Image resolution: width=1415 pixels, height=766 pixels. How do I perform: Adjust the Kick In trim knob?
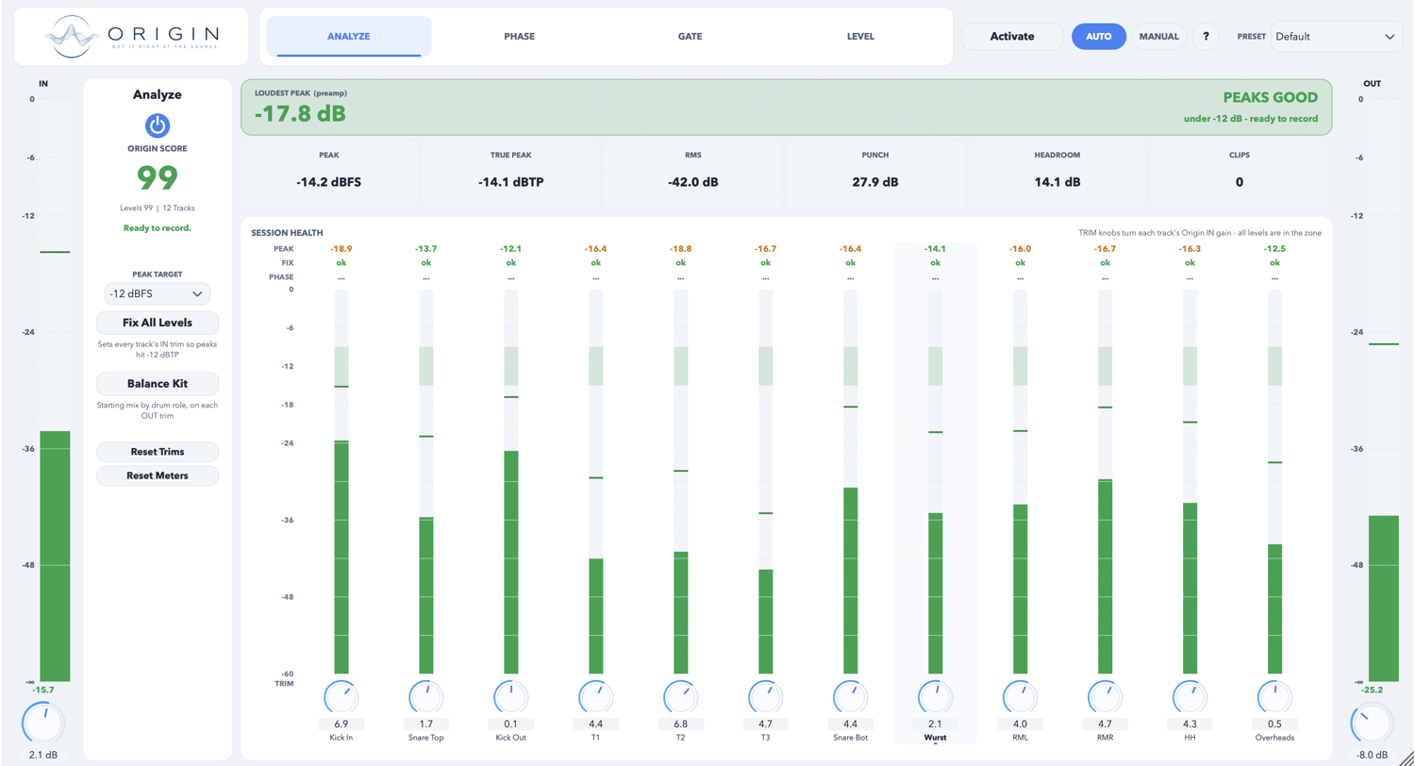(341, 698)
